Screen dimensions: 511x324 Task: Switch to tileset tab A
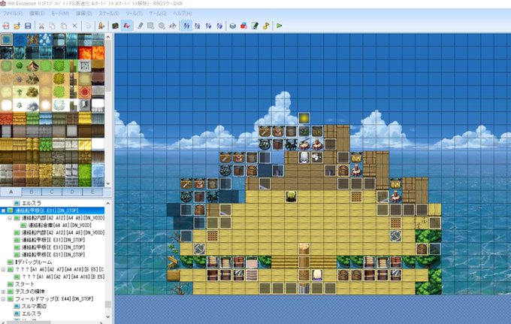pos(11,192)
